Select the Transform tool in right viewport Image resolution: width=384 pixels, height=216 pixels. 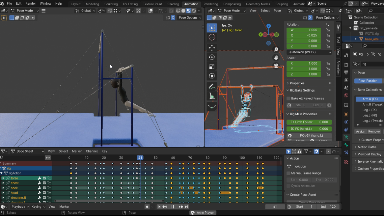point(212,76)
